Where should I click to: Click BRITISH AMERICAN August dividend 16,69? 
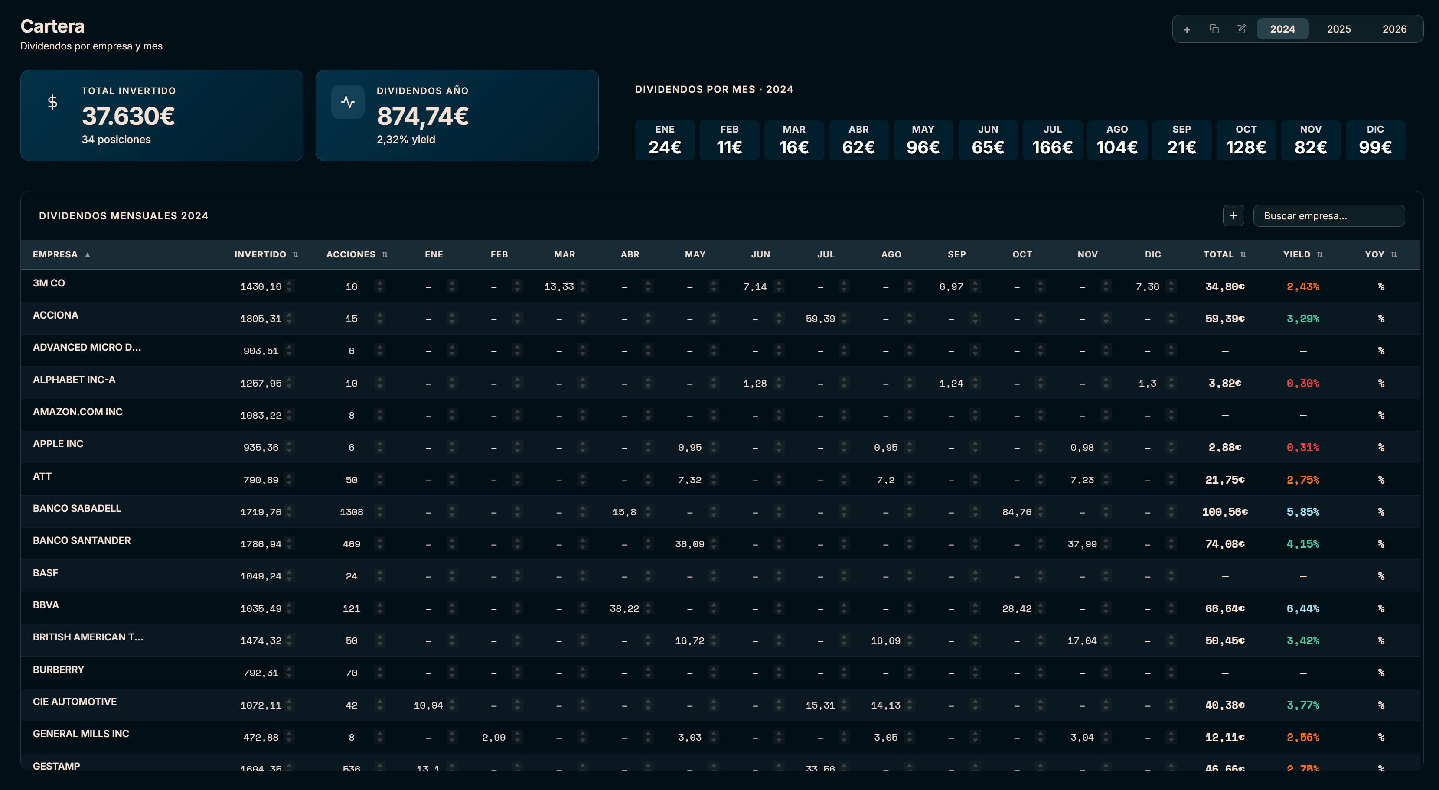point(885,641)
